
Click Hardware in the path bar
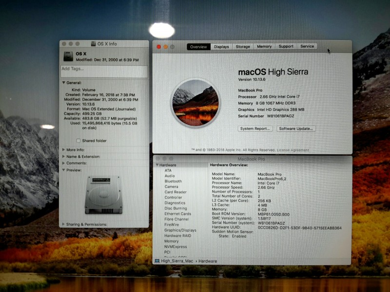pos(208,261)
